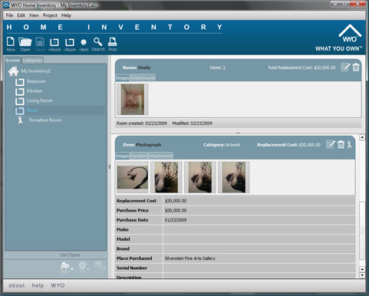Add an item with the +Item icon
Viewport: 369px width, 296px height.
(x=84, y=45)
